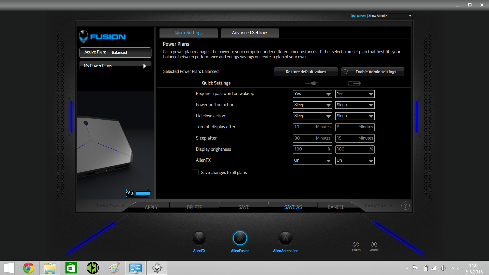
Task: Open the Windows Start button
Action: coord(9,268)
